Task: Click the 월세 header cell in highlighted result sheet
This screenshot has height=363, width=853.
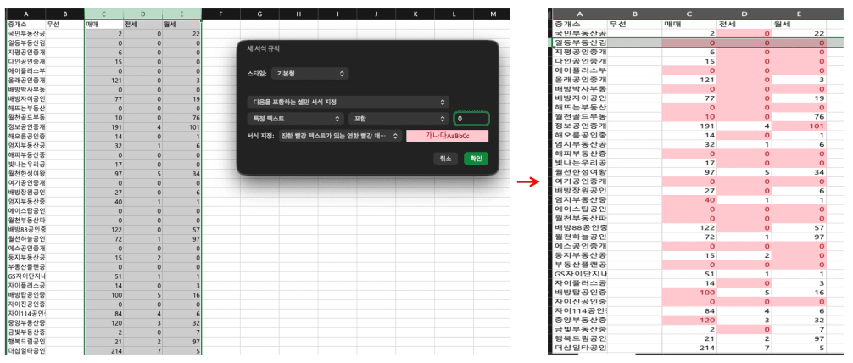Action: tap(799, 24)
